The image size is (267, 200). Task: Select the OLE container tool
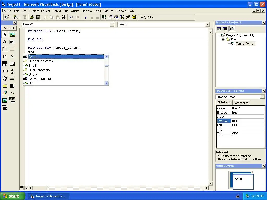click(x=5, y=108)
